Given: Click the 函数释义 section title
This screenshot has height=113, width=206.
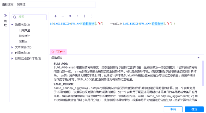Looking at the screenshot, I should coord(57,58).
